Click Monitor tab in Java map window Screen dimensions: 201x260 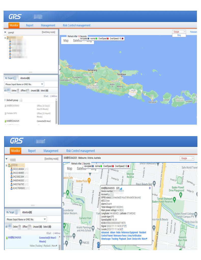(14, 25)
